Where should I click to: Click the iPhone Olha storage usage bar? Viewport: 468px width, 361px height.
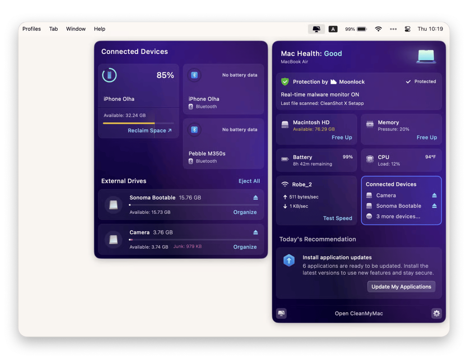coord(138,123)
